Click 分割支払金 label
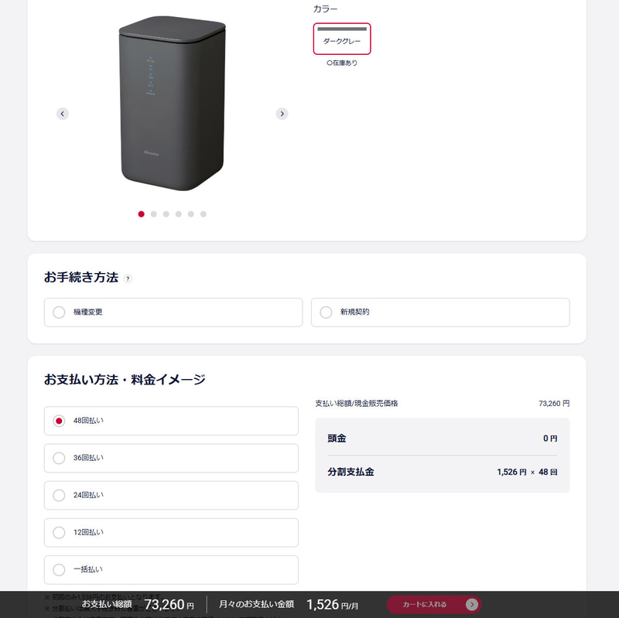Viewport: 619px width, 618px height. [x=351, y=472]
